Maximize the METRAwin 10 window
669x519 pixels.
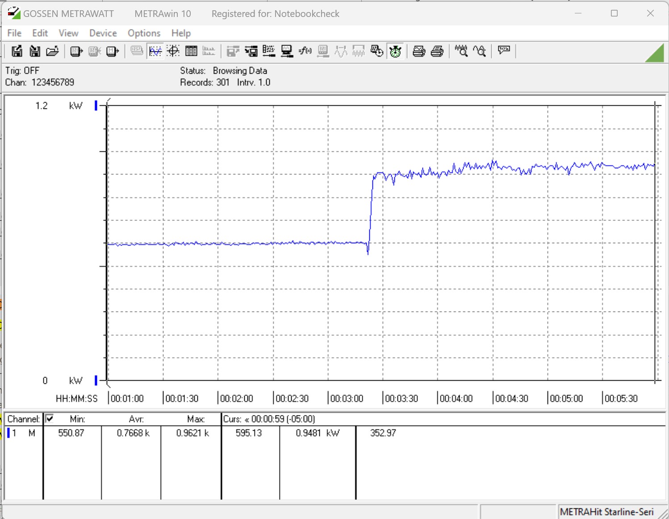pyautogui.click(x=614, y=13)
